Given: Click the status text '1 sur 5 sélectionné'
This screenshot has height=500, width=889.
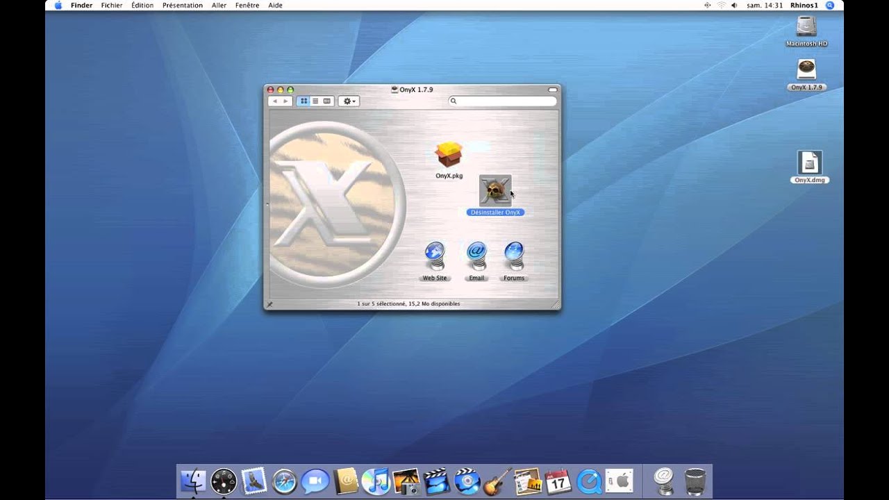Looking at the screenshot, I should [x=381, y=303].
